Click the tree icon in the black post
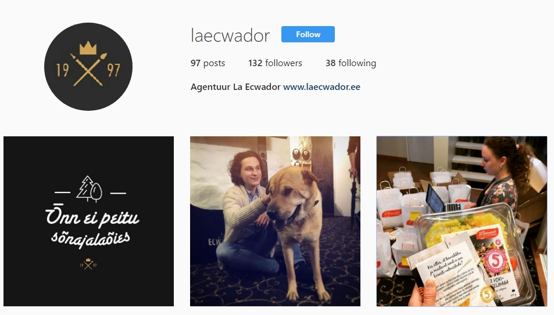The height and width of the screenshot is (315, 554). pyautogui.click(x=90, y=189)
